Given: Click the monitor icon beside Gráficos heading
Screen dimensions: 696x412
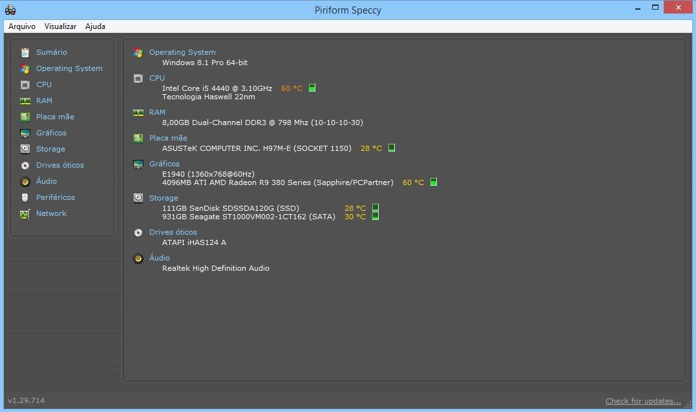Looking at the screenshot, I should click(138, 164).
